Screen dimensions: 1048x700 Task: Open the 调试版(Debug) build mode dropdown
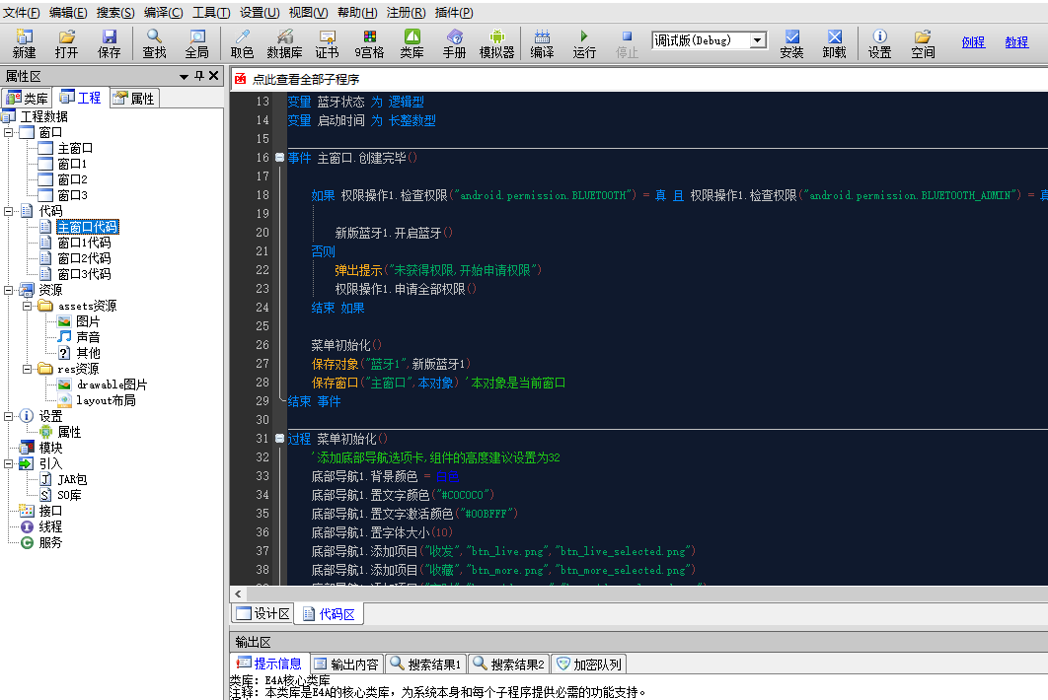coord(757,40)
